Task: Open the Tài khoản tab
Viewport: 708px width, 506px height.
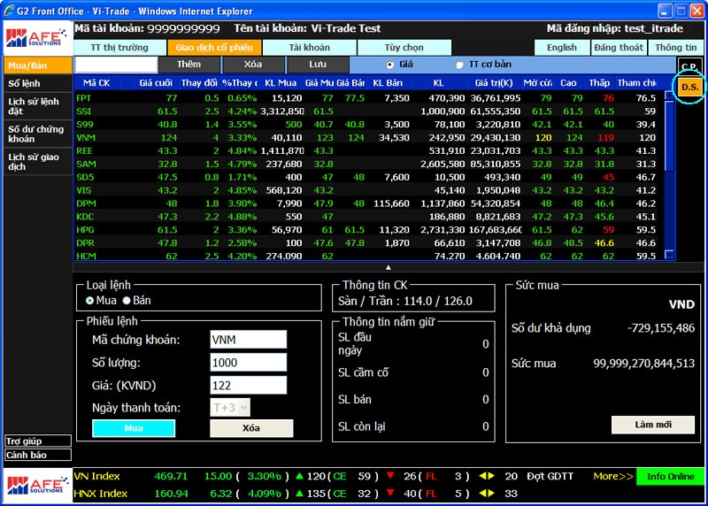Action: (x=309, y=48)
